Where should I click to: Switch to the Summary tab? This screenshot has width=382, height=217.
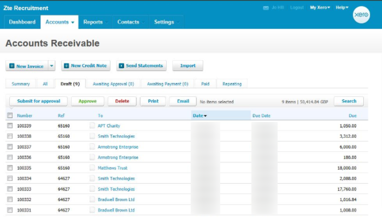21,84
